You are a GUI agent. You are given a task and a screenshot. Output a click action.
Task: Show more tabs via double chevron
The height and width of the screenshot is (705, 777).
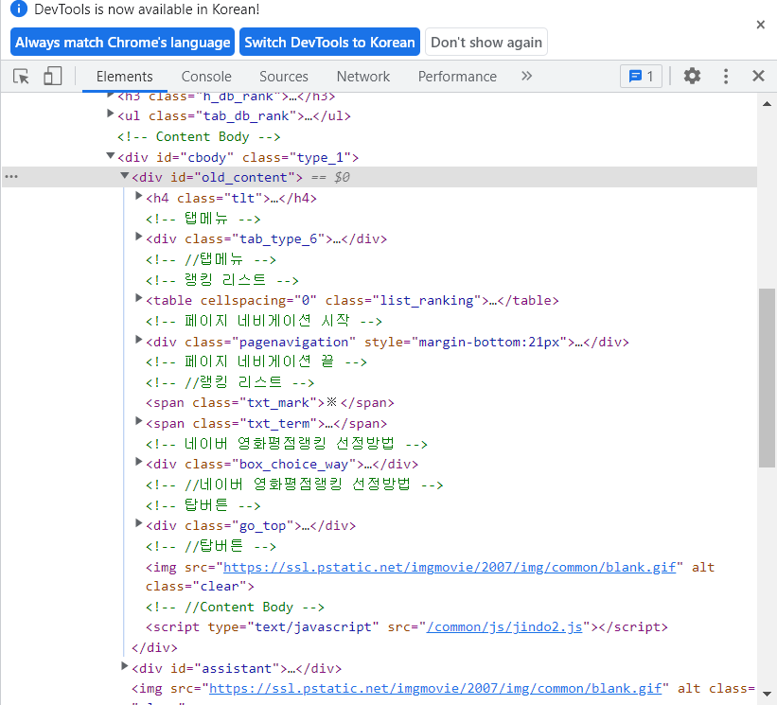526,76
